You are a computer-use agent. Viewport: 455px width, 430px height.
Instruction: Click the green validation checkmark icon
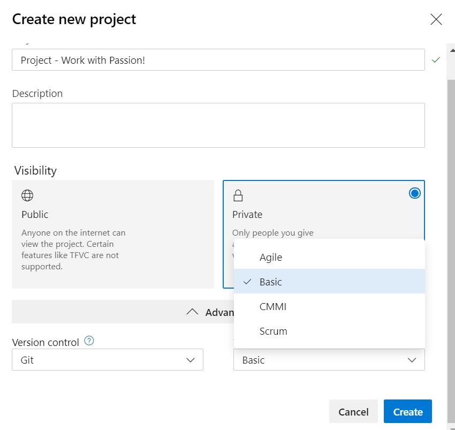(x=436, y=60)
